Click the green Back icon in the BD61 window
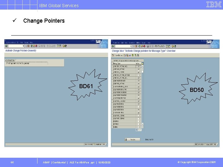This screenshot has width=223, height=167. click(x=32, y=46)
